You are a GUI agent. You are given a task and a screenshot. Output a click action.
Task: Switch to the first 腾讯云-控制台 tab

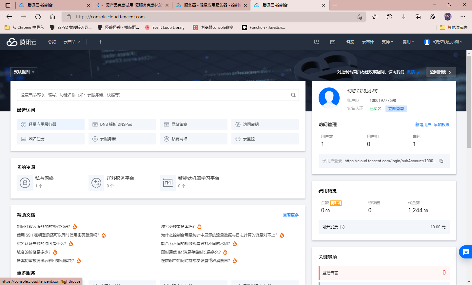pyautogui.click(x=55, y=5)
